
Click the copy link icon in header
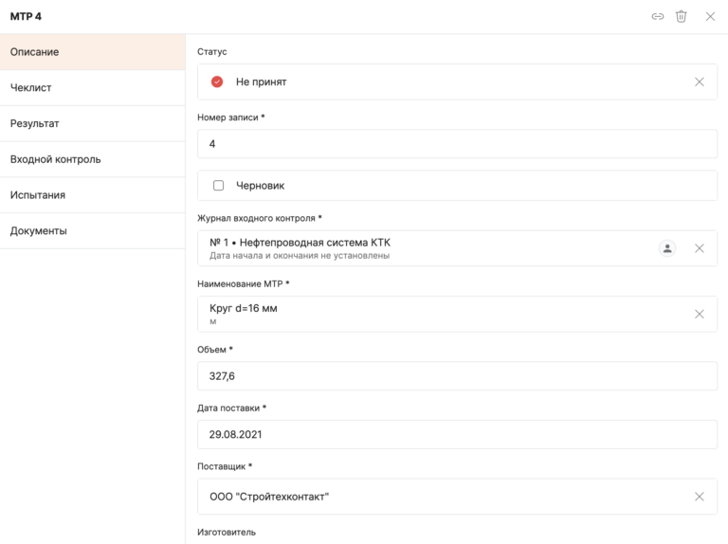point(657,16)
